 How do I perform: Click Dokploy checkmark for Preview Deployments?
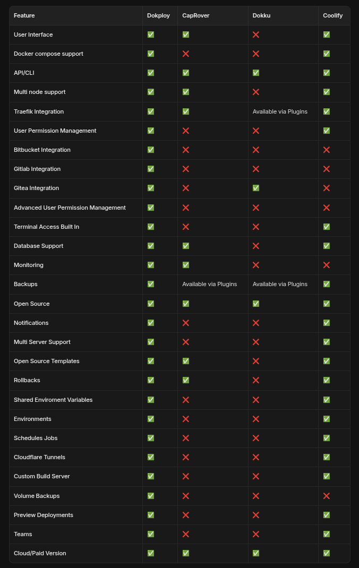151,515
